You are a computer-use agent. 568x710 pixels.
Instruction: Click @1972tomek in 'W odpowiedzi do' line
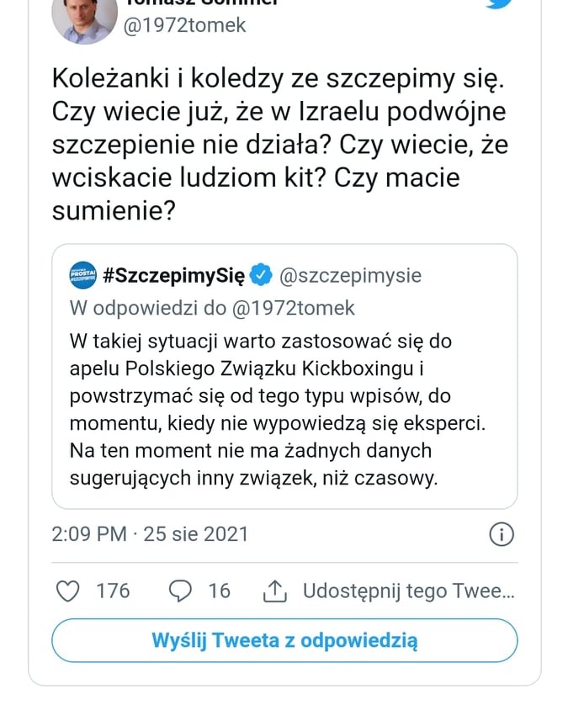click(292, 308)
